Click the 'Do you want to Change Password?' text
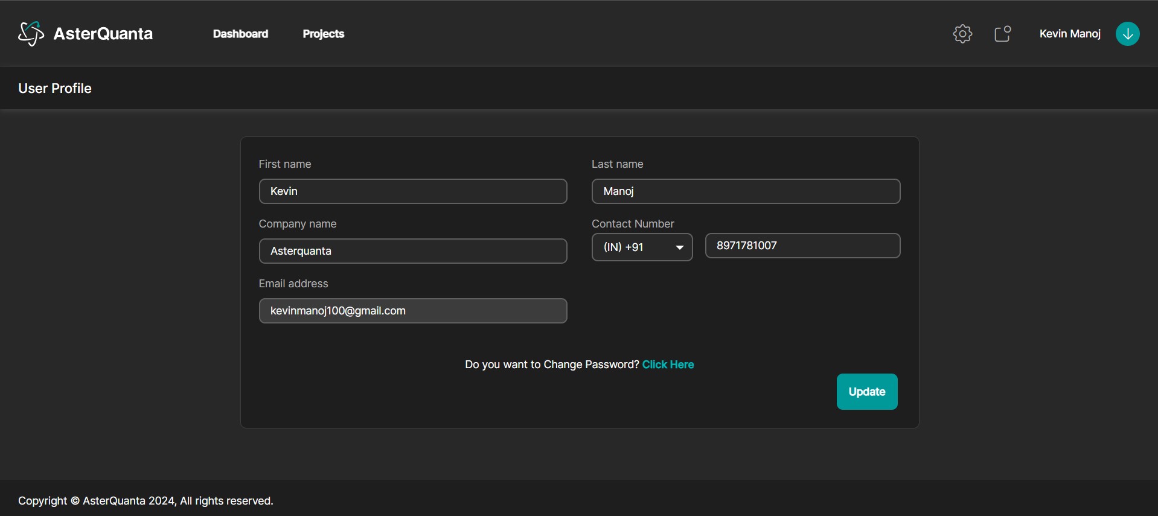This screenshot has width=1158, height=516. point(552,365)
